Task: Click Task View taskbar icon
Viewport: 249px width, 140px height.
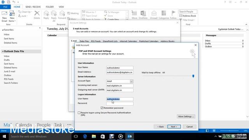Action: (x=76, y=136)
